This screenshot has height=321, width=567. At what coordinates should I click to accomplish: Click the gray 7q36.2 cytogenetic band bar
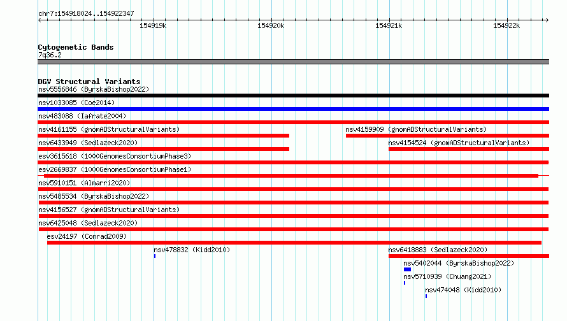(x=293, y=62)
